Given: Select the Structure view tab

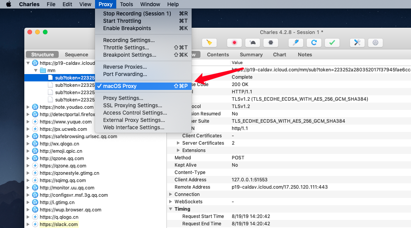Looking at the screenshot, I should (x=42, y=54).
